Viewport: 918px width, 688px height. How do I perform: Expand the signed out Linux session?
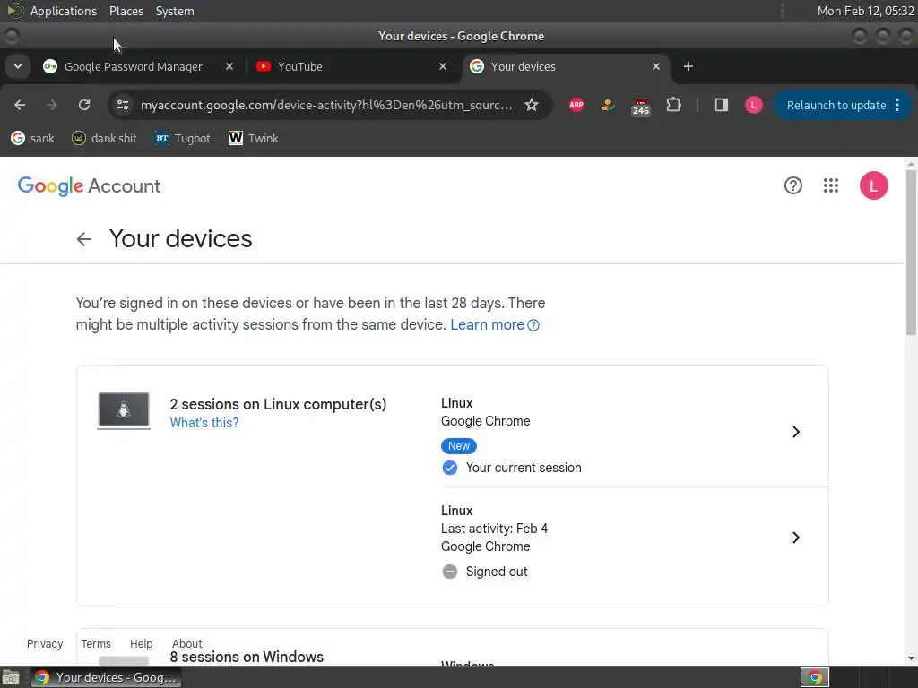click(796, 537)
